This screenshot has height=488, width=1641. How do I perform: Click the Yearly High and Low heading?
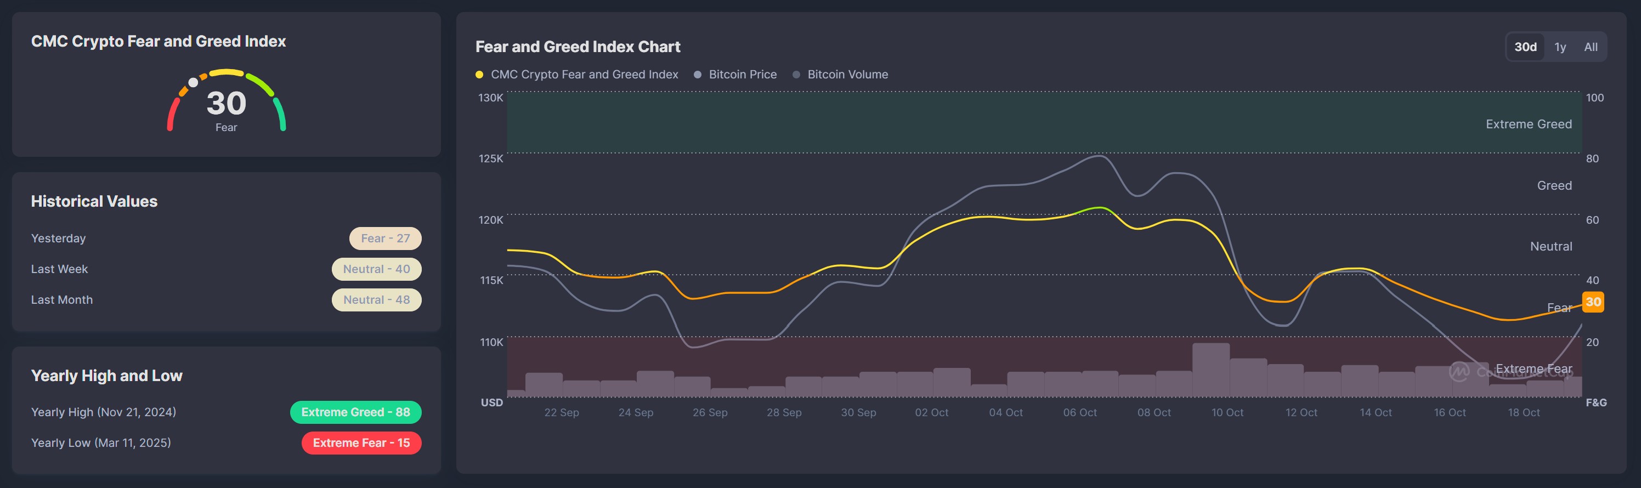[x=106, y=376]
